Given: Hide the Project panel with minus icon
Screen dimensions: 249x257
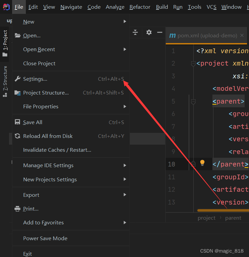Looking at the screenshot, I should click(160, 32).
